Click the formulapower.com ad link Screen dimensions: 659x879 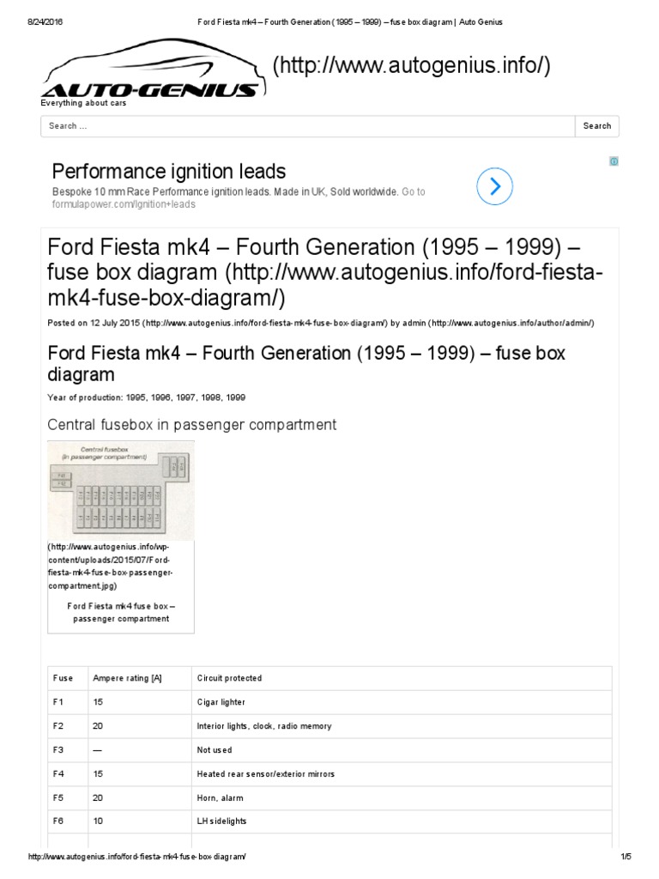tap(124, 204)
